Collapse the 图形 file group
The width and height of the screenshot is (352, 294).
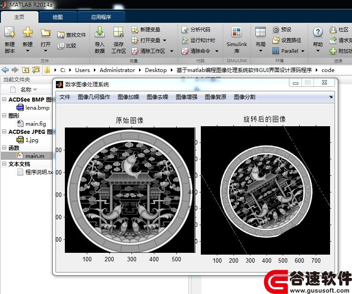4,115
